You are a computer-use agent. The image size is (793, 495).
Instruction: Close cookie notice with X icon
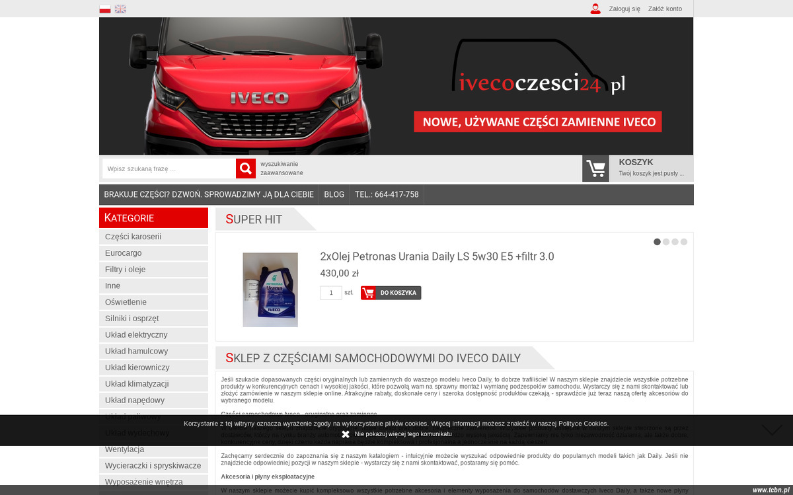[346, 434]
